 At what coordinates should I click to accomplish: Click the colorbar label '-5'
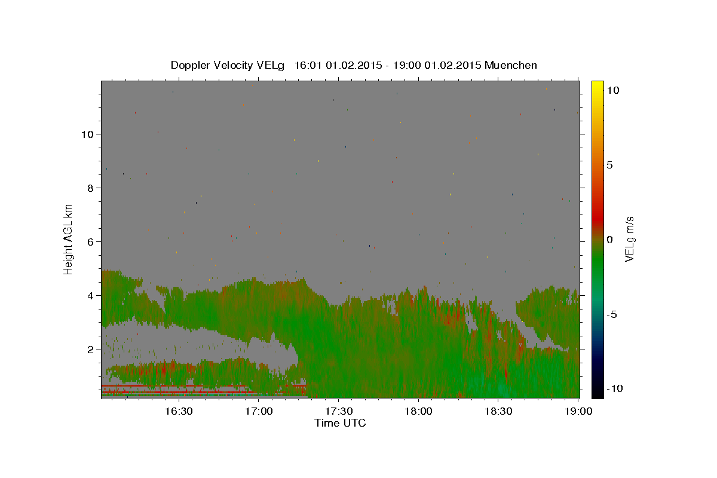611,314
